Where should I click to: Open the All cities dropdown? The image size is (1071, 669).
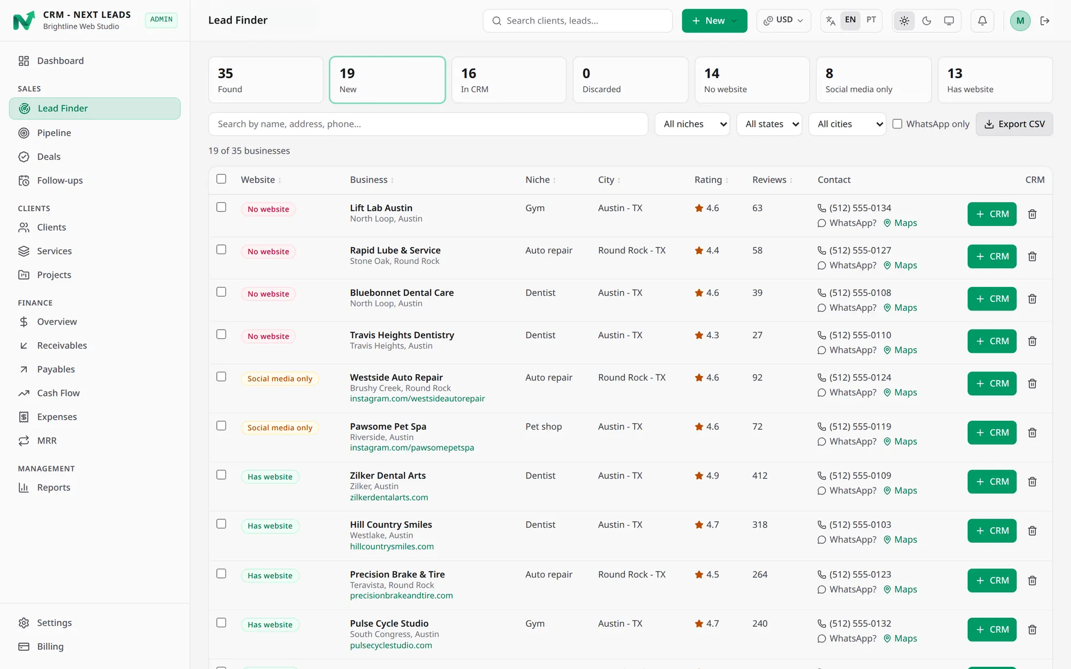tap(847, 124)
